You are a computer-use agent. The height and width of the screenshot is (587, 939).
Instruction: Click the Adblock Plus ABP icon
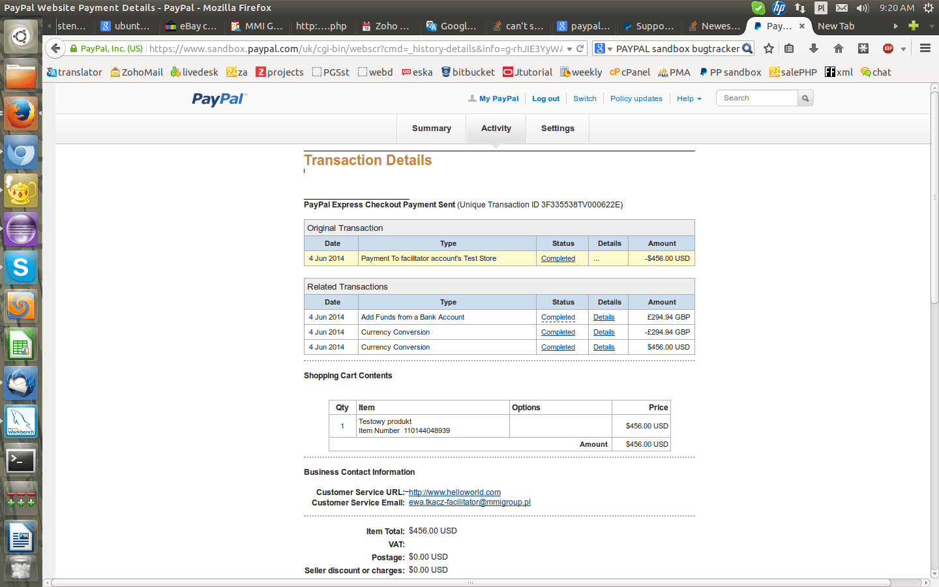(888, 48)
